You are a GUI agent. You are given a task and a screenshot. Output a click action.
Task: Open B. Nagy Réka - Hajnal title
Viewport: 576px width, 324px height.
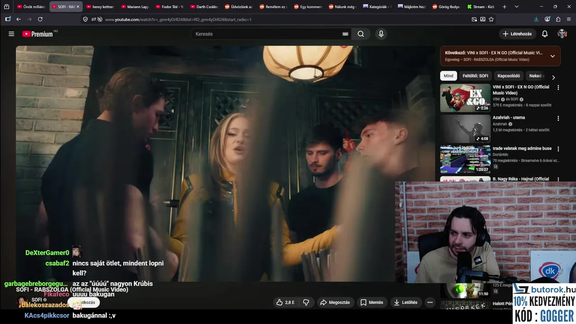(521, 179)
